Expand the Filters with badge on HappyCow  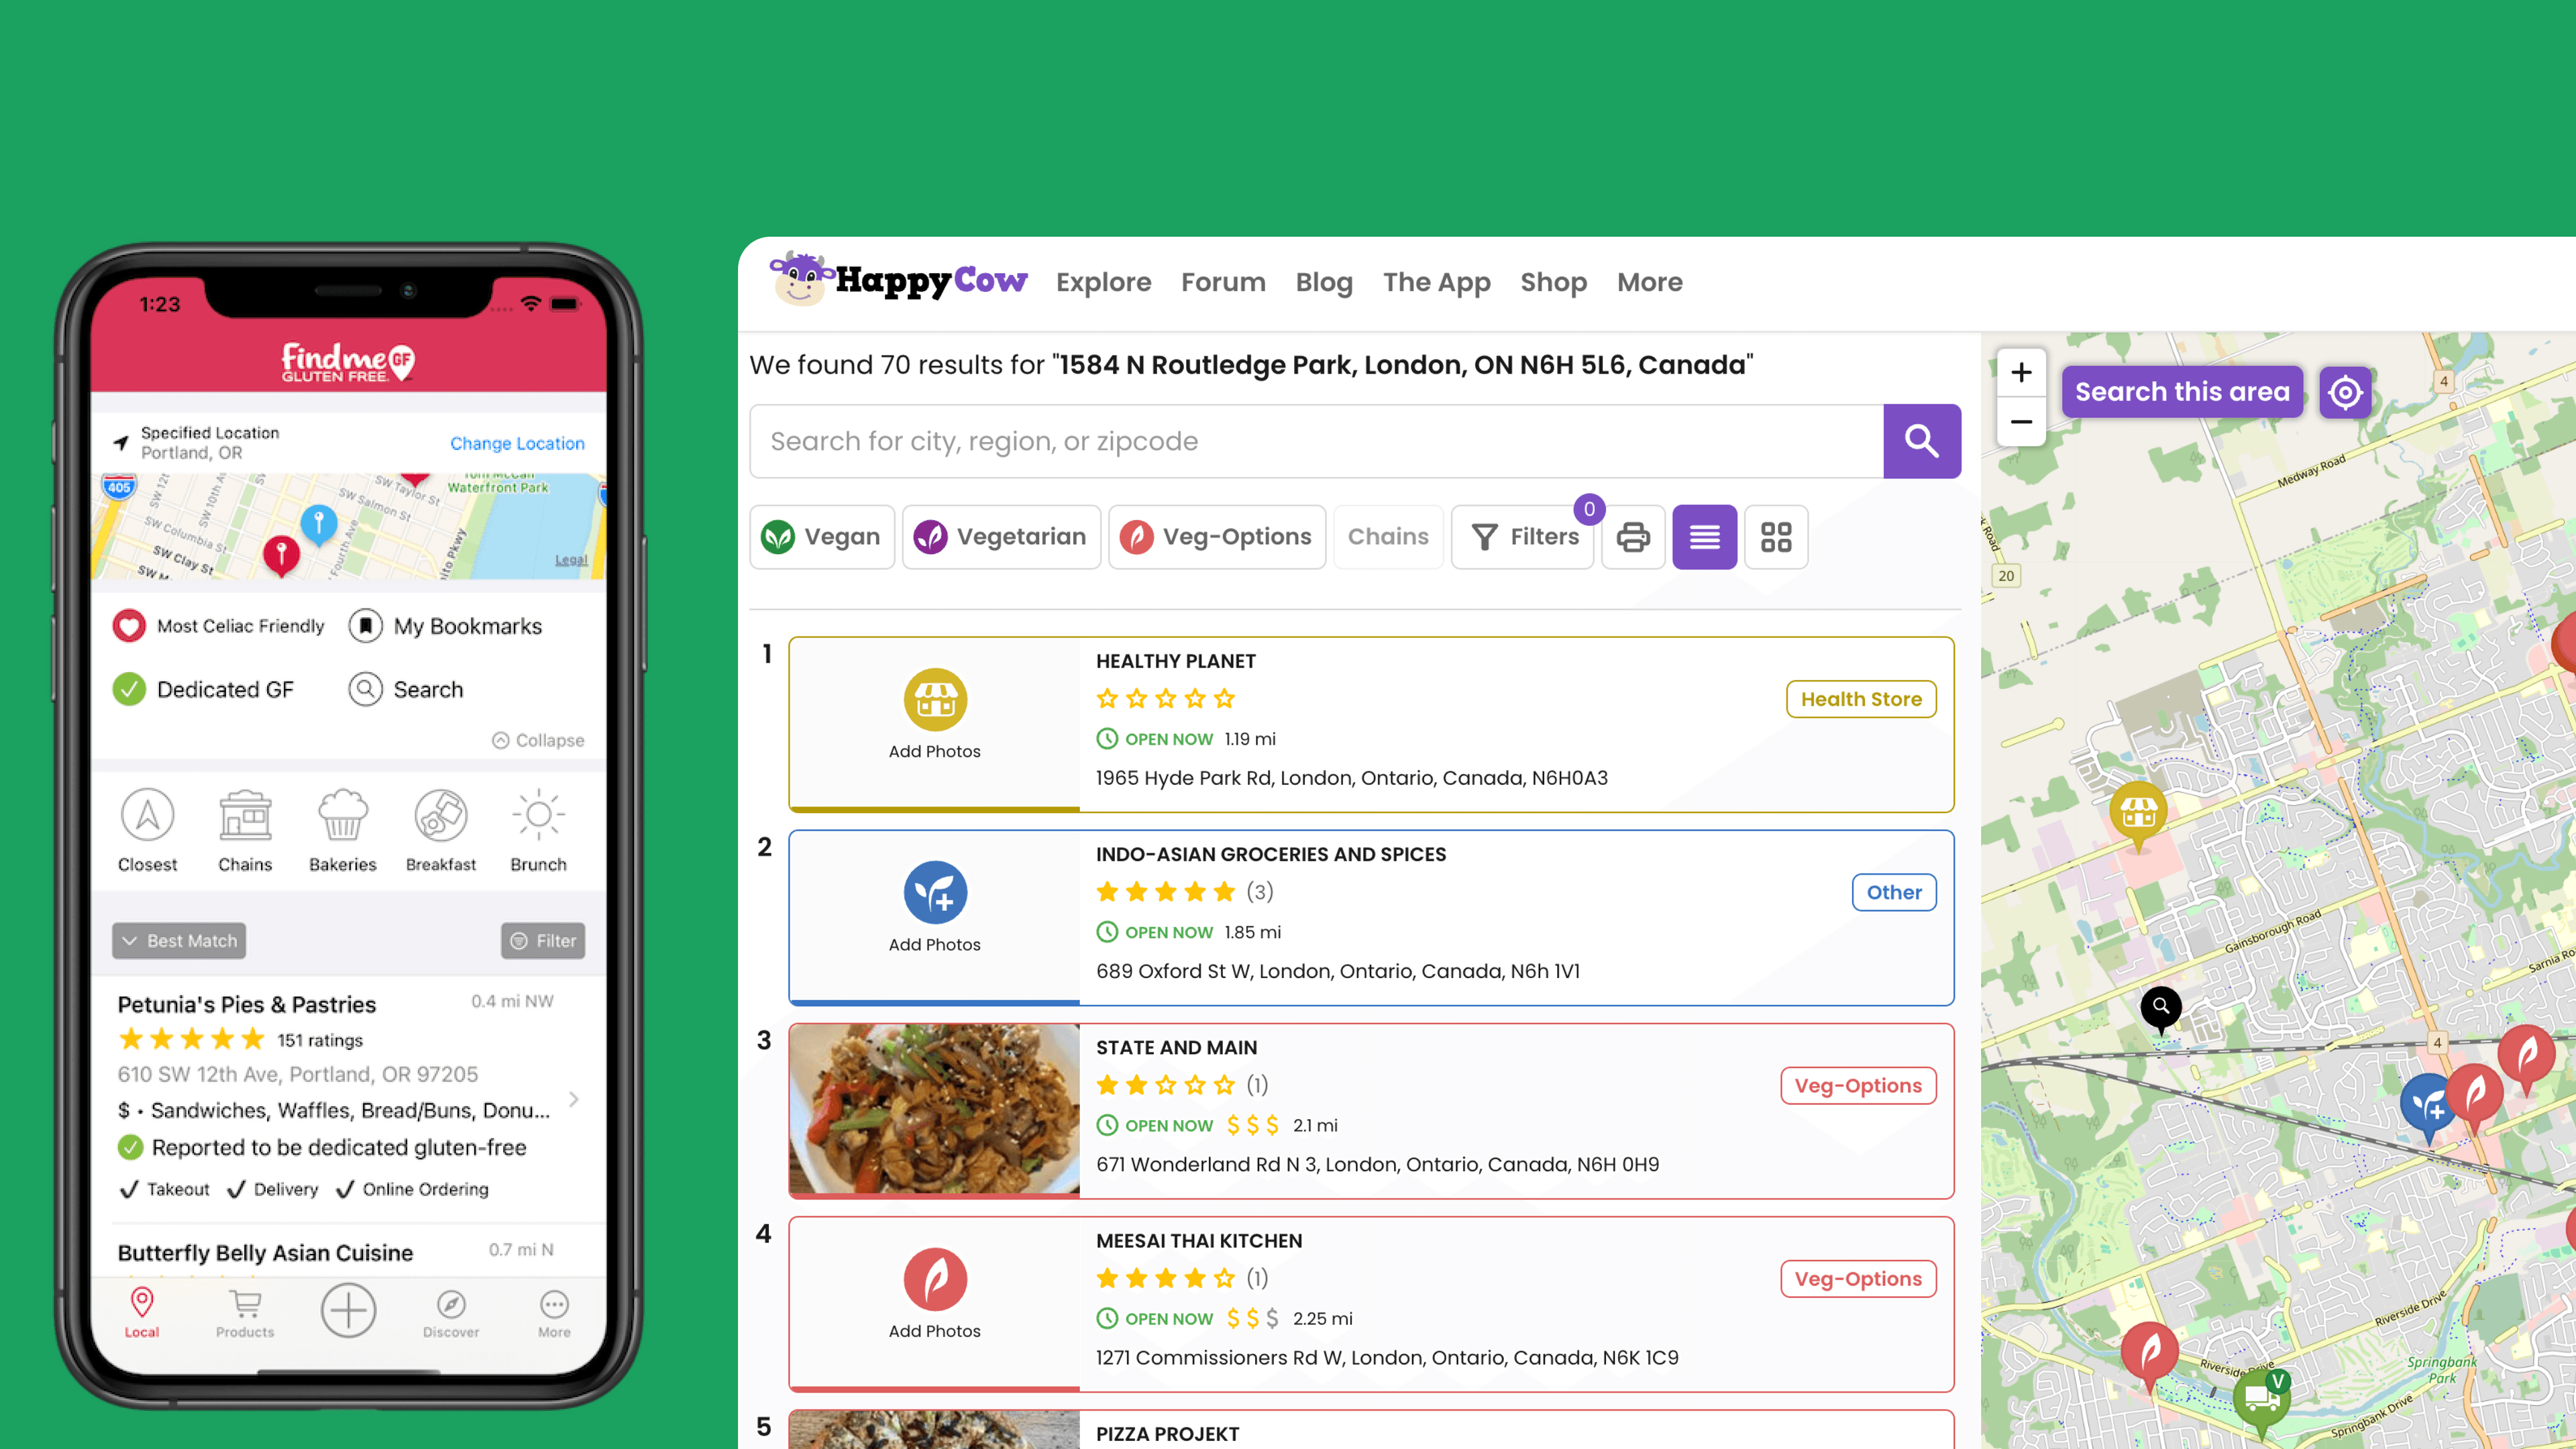pyautogui.click(x=1525, y=536)
